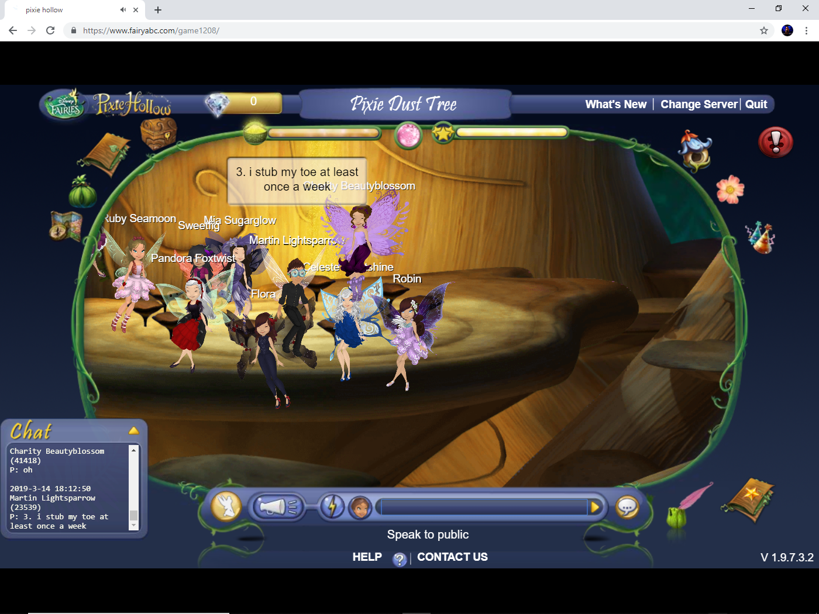Toggle the lightning quick-chat option

(332, 506)
